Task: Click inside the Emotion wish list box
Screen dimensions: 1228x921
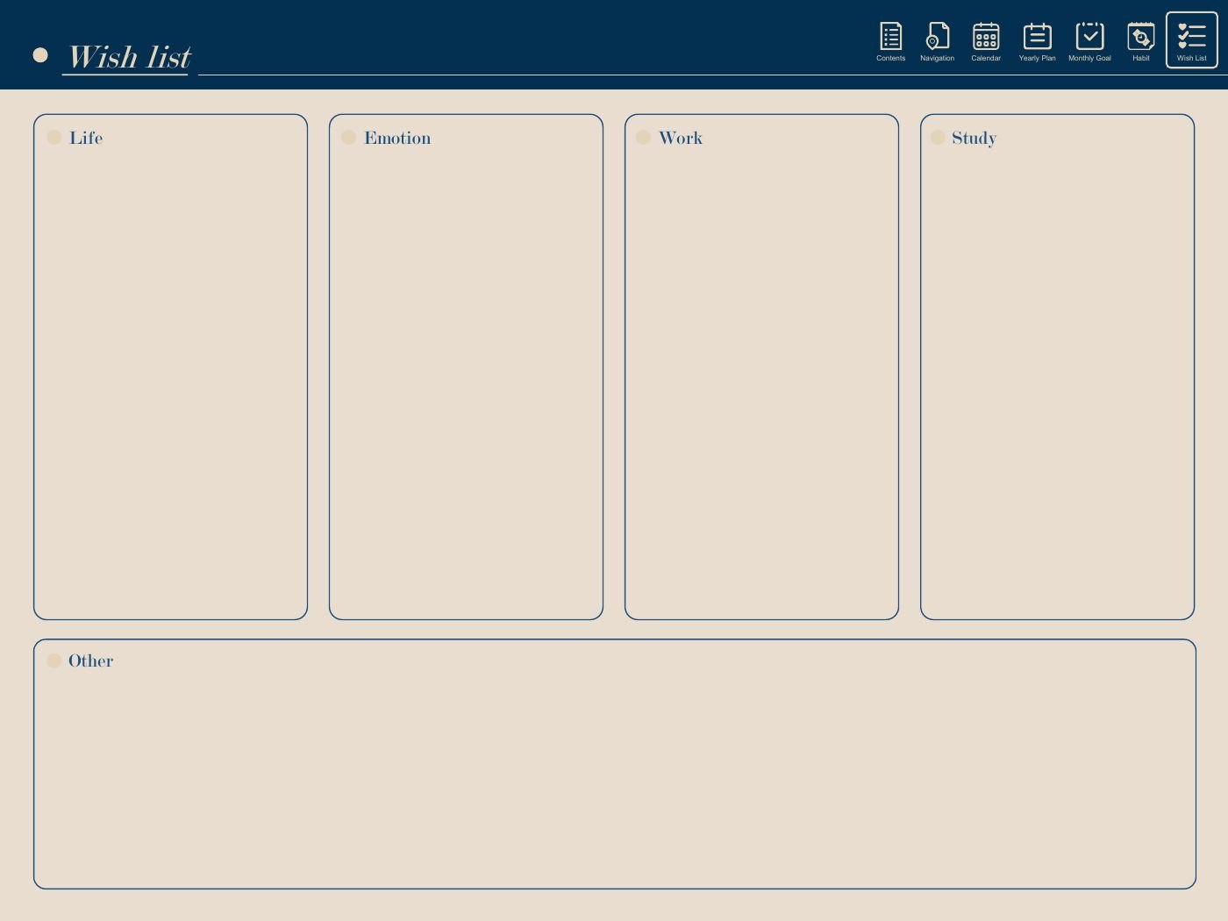Action: [466, 367]
